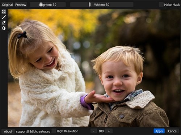
Task: Click the boy's teeth in the photo
Action: click(x=118, y=90)
